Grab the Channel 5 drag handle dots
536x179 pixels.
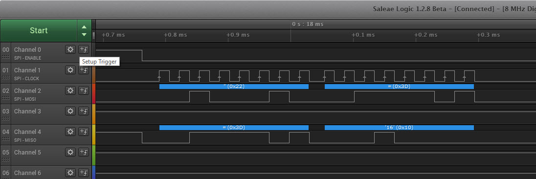click(x=5, y=160)
